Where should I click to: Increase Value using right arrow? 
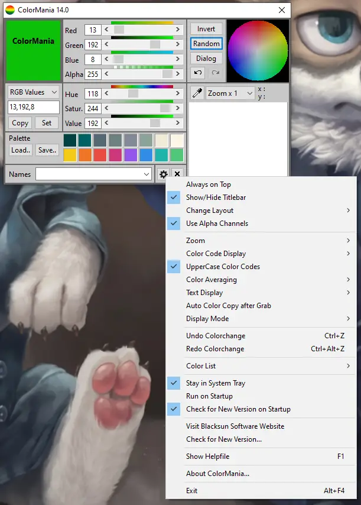point(178,123)
